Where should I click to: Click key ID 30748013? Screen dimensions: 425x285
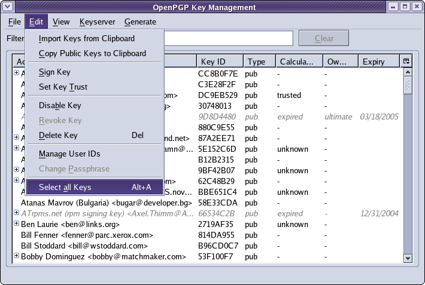(215, 106)
